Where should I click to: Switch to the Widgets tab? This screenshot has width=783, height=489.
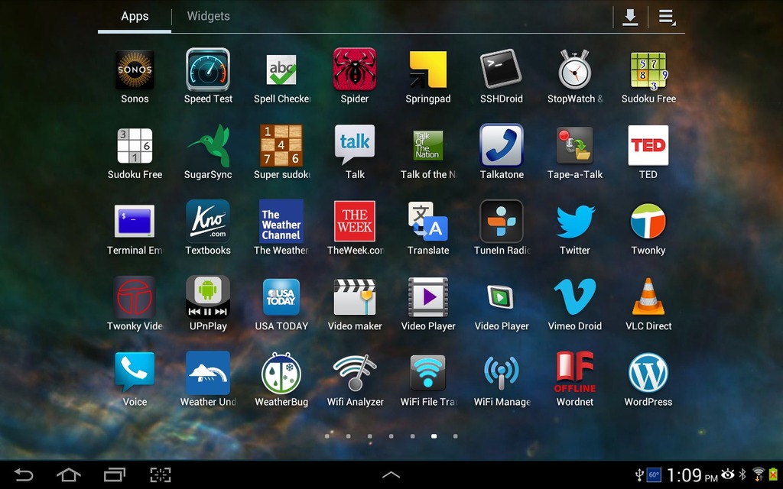click(x=208, y=16)
